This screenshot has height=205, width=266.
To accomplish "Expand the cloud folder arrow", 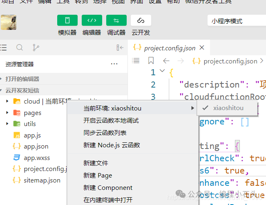I will click(x=7, y=101).
